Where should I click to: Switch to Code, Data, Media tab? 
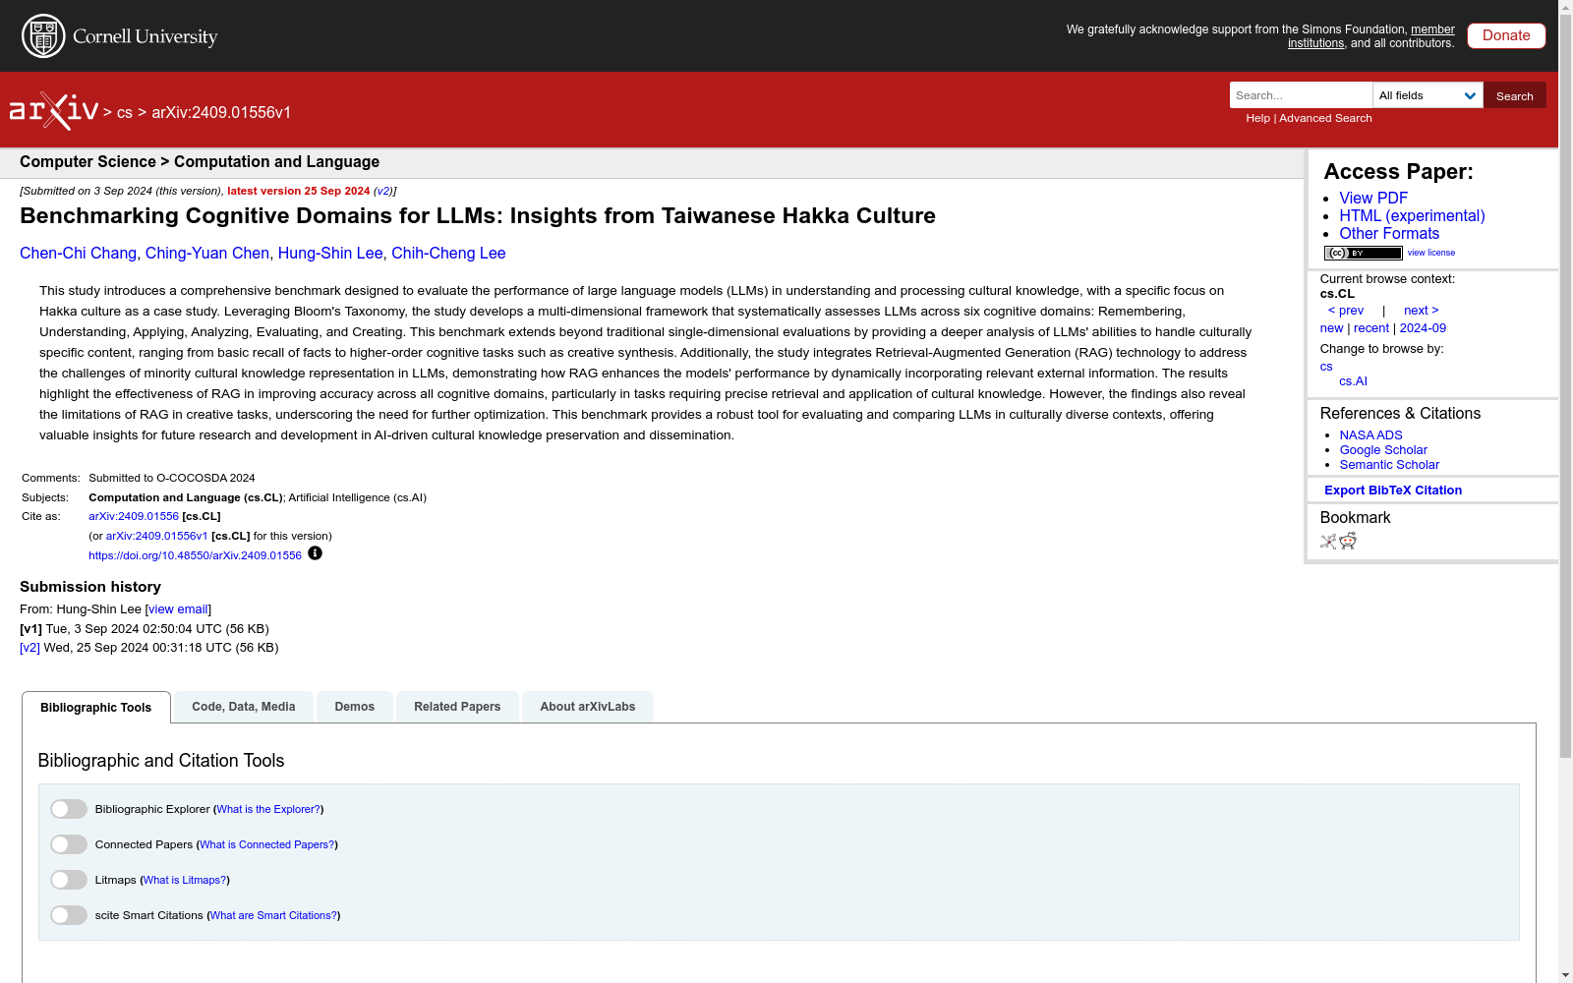(x=244, y=707)
